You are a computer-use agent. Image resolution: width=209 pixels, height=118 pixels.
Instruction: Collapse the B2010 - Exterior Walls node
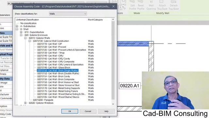click(25, 38)
